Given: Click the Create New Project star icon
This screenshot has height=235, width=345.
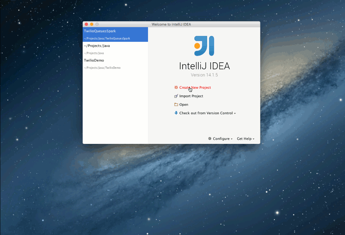Looking at the screenshot, I should 176,87.
